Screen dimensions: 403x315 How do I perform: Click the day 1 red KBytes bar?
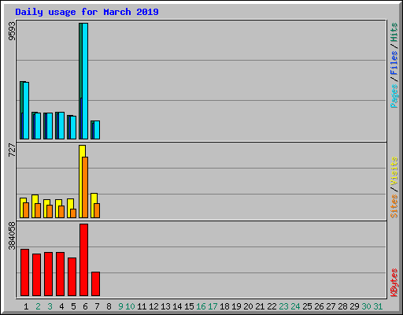pyautogui.click(x=24, y=272)
